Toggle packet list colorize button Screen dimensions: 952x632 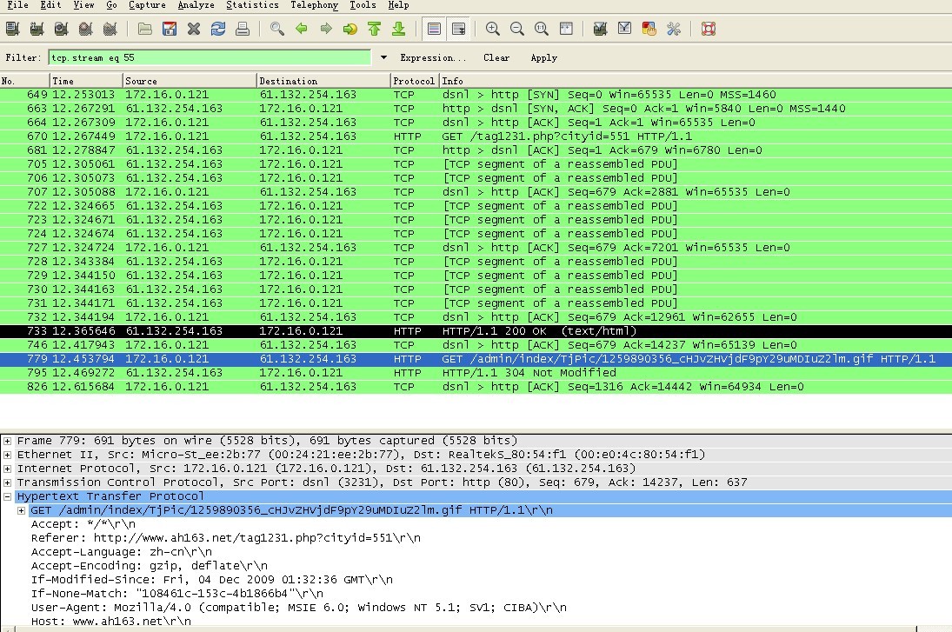434,29
